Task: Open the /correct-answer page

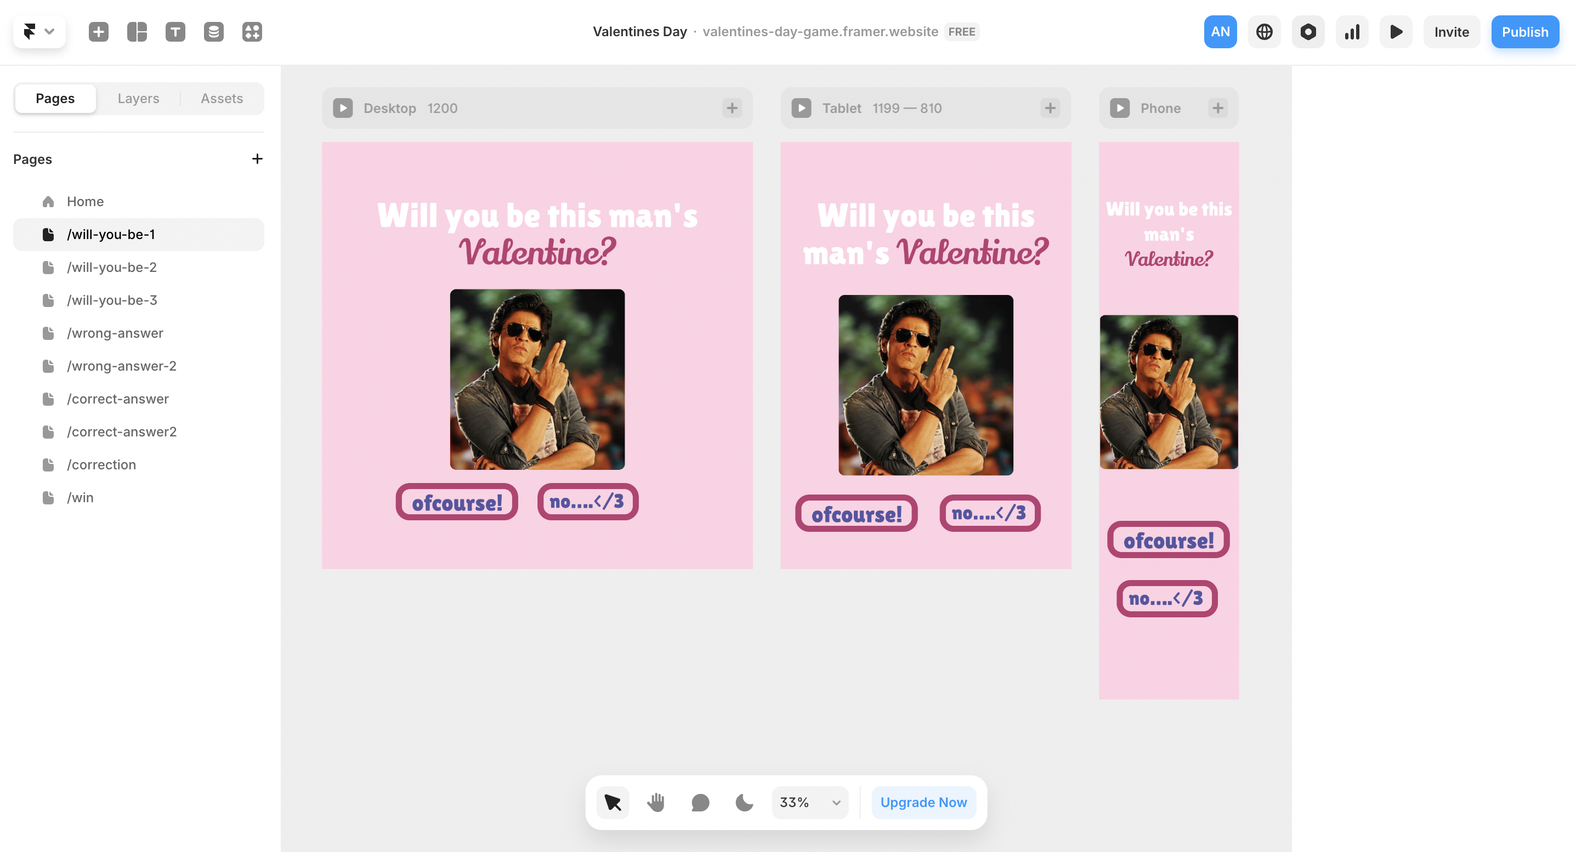Action: 139,399
